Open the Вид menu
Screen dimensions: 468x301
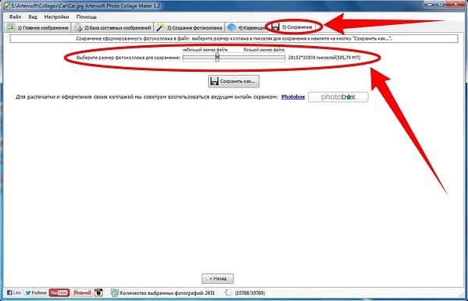(33, 16)
